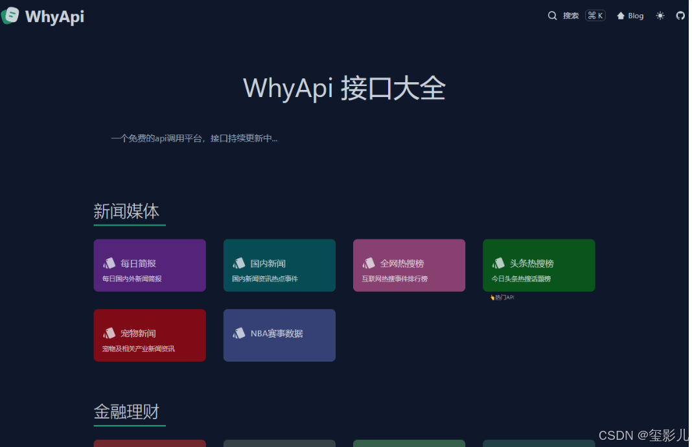Viewport: 692px width, 447px height.
Task: Click the WhyApi 接口大全 main title
Action: click(344, 88)
